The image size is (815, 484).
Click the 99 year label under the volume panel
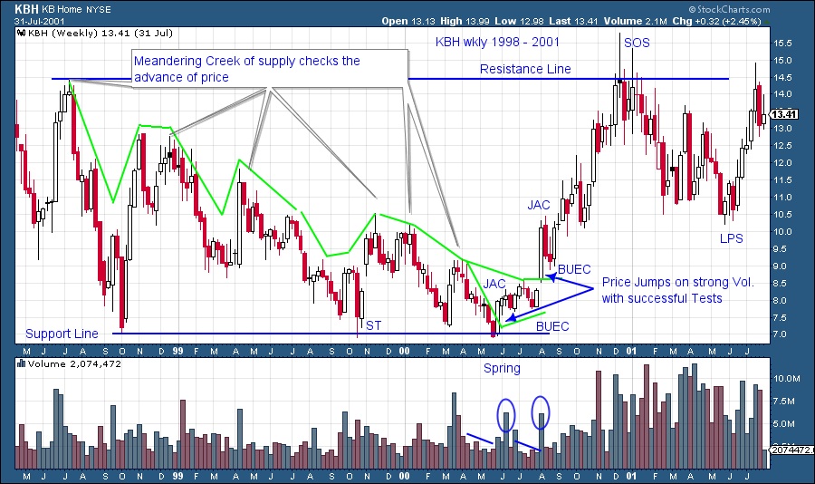(x=177, y=476)
